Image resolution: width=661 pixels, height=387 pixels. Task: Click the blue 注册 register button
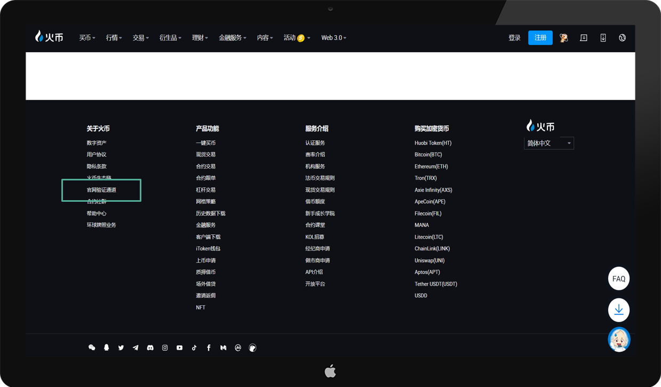click(540, 38)
